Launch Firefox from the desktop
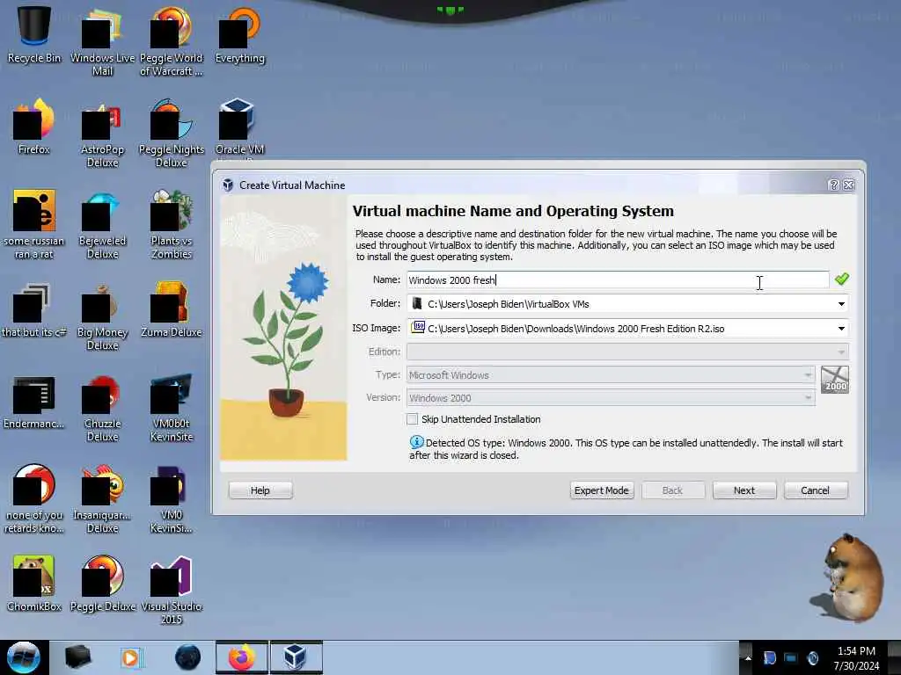The height and width of the screenshot is (675, 901). pyautogui.click(x=34, y=127)
